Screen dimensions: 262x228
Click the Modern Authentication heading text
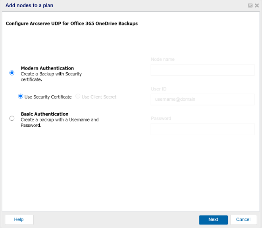[x=47, y=68]
